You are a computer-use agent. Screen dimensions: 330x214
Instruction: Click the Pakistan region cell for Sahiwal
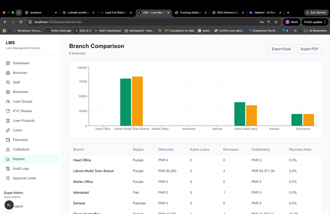point(139,203)
